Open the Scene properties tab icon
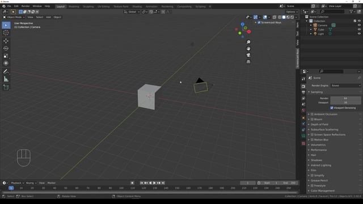Screen dimensions: 363x204 coord(303,104)
